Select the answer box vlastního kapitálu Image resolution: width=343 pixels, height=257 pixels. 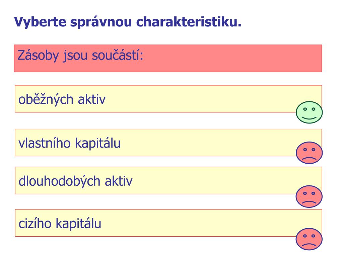(x=168, y=143)
